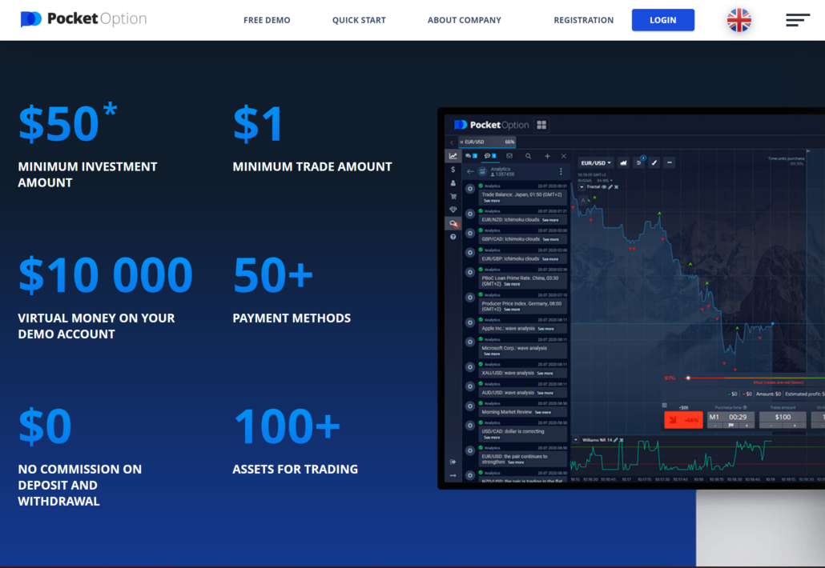See more on EUR/NZD Ichimoku clouds
The image size is (825, 568).
pyautogui.click(x=549, y=220)
